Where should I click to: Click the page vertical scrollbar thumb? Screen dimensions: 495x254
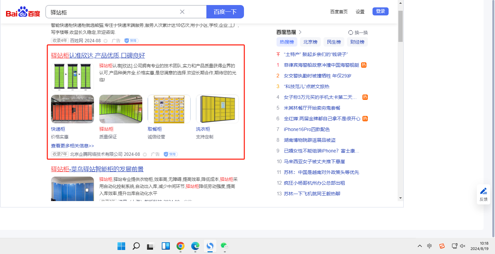401,26
